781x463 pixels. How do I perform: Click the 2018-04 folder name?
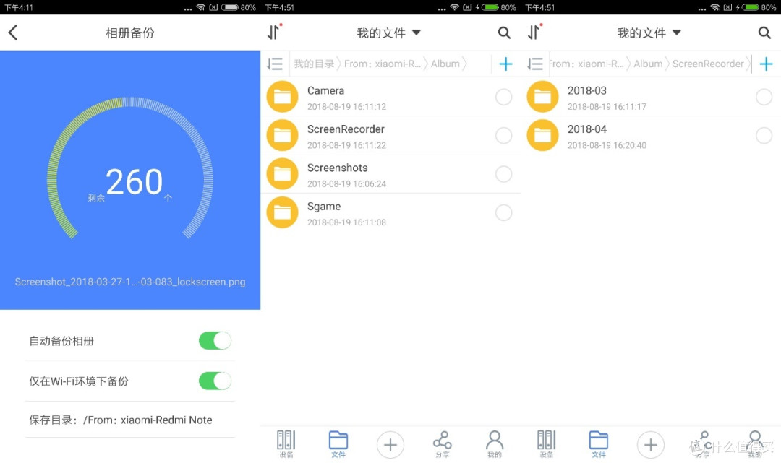click(586, 129)
